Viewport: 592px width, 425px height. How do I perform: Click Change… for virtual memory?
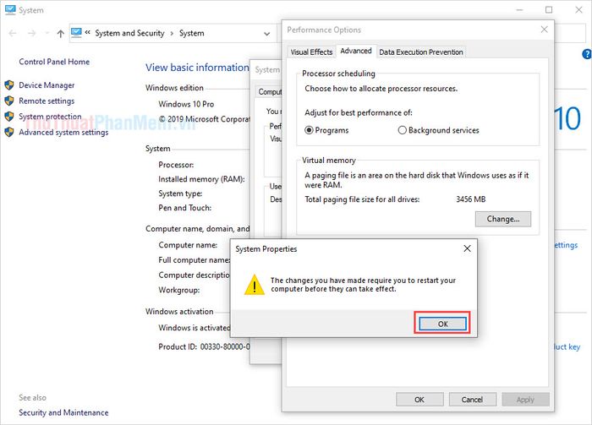tap(503, 219)
